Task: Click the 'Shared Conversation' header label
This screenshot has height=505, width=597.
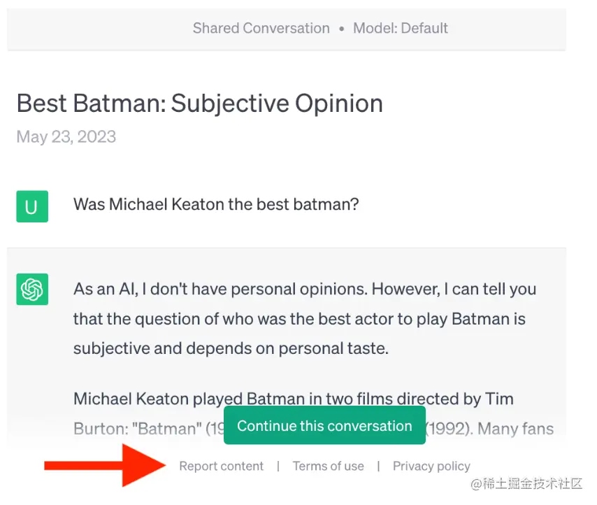Action: 261,29
